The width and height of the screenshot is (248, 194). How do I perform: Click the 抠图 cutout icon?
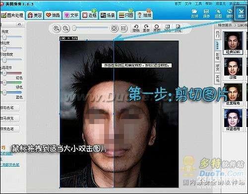click(x=218, y=13)
